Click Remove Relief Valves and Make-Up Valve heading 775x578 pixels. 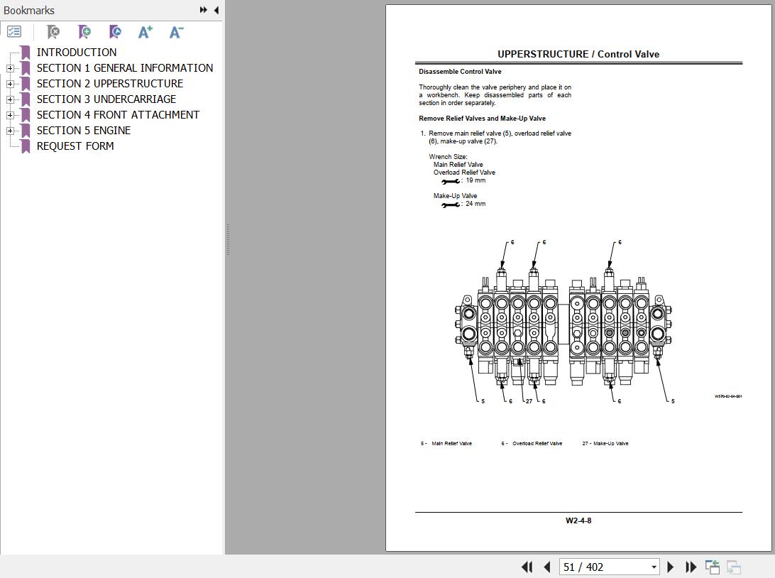click(x=483, y=119)
